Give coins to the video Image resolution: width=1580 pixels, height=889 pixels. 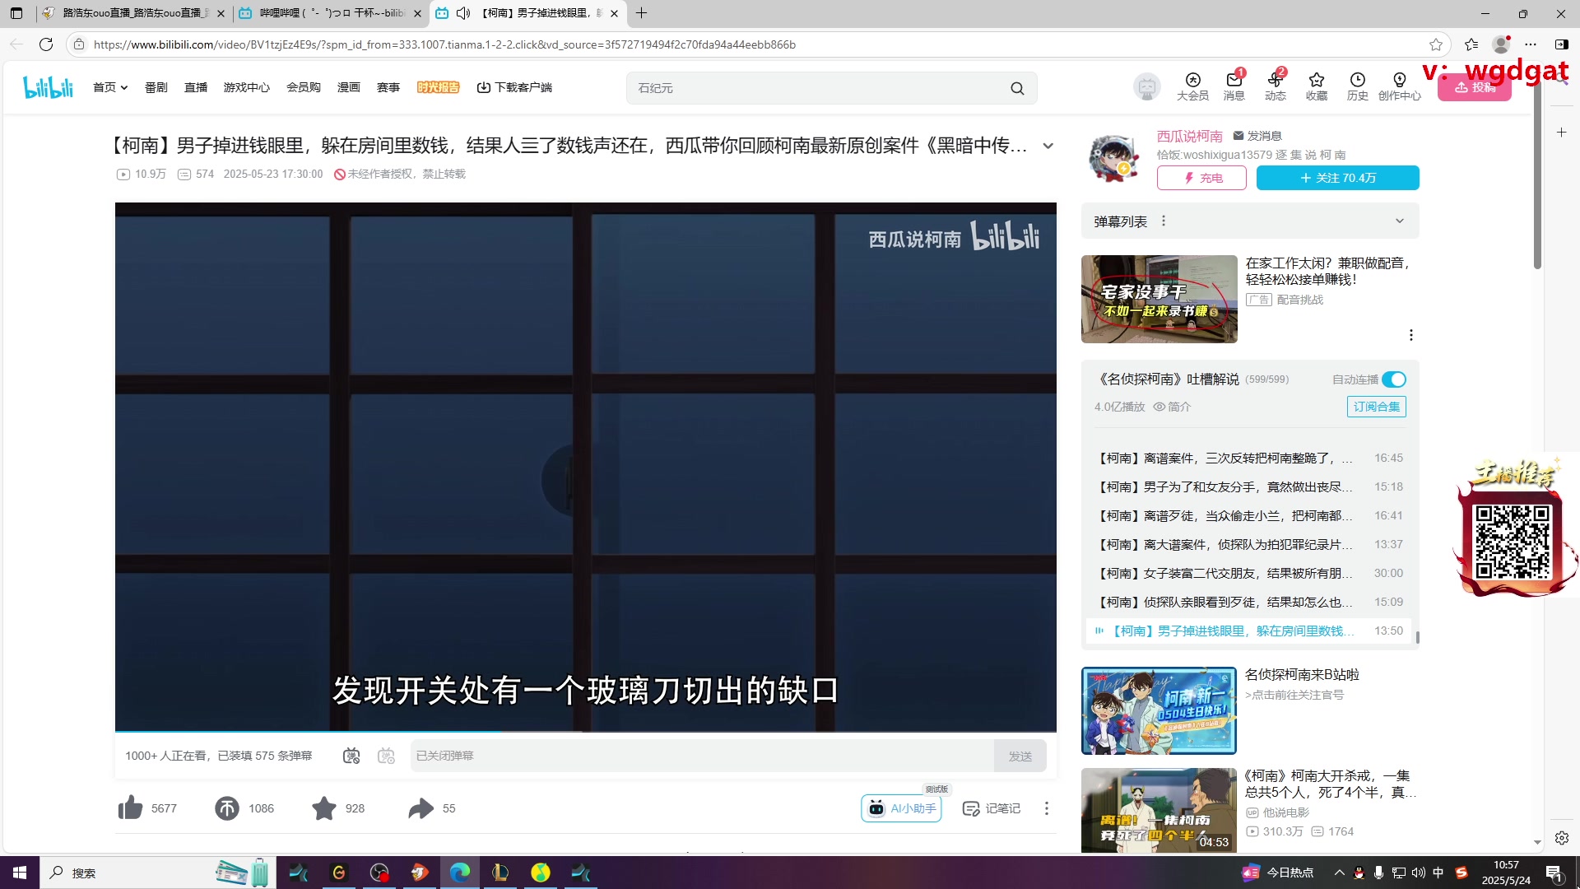point(227,808)
